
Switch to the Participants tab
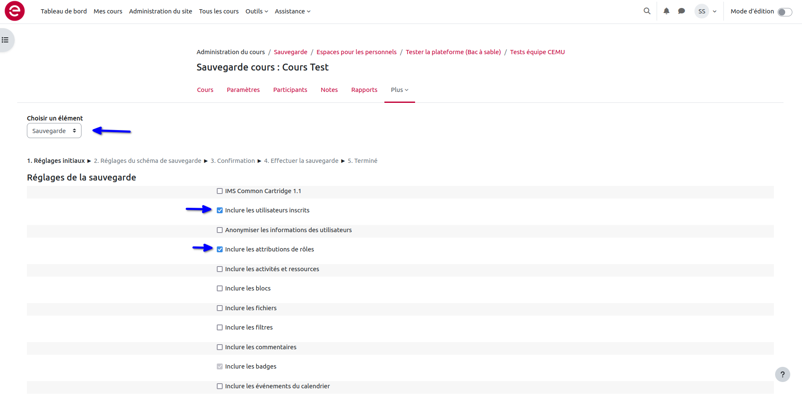(x=290, y=90)
